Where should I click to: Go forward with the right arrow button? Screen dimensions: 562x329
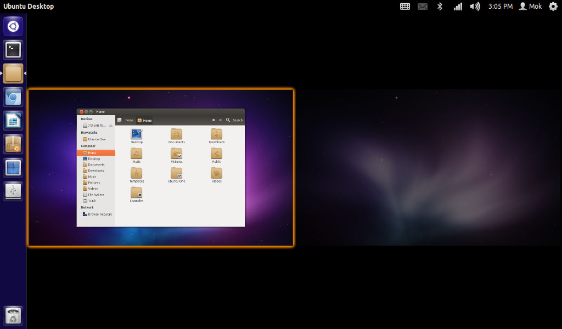[220, 120]
